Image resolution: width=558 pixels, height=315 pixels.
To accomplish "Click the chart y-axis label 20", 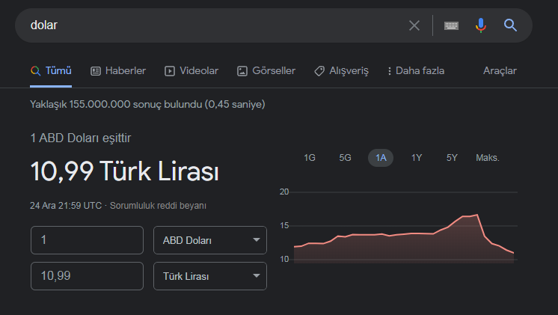I will (284, 192).
